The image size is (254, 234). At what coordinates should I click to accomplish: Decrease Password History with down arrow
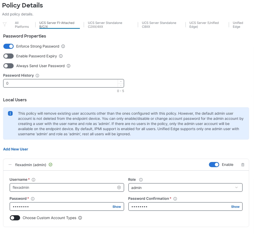coord(121,85)
